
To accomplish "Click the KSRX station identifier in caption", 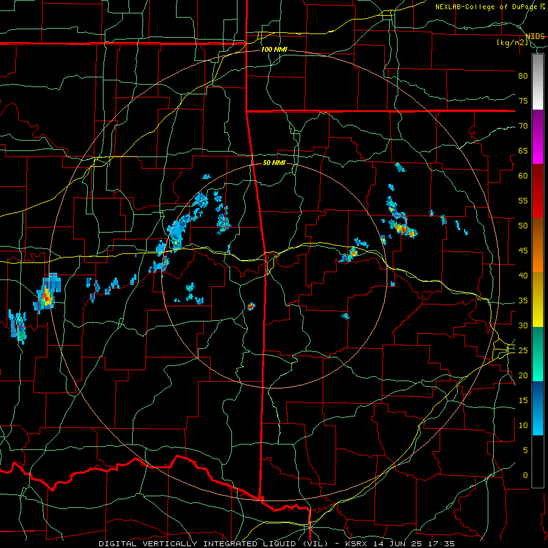I will coord(356,544).
